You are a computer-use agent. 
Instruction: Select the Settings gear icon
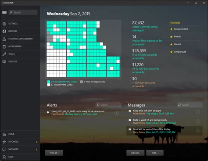(x=4, y=24)
